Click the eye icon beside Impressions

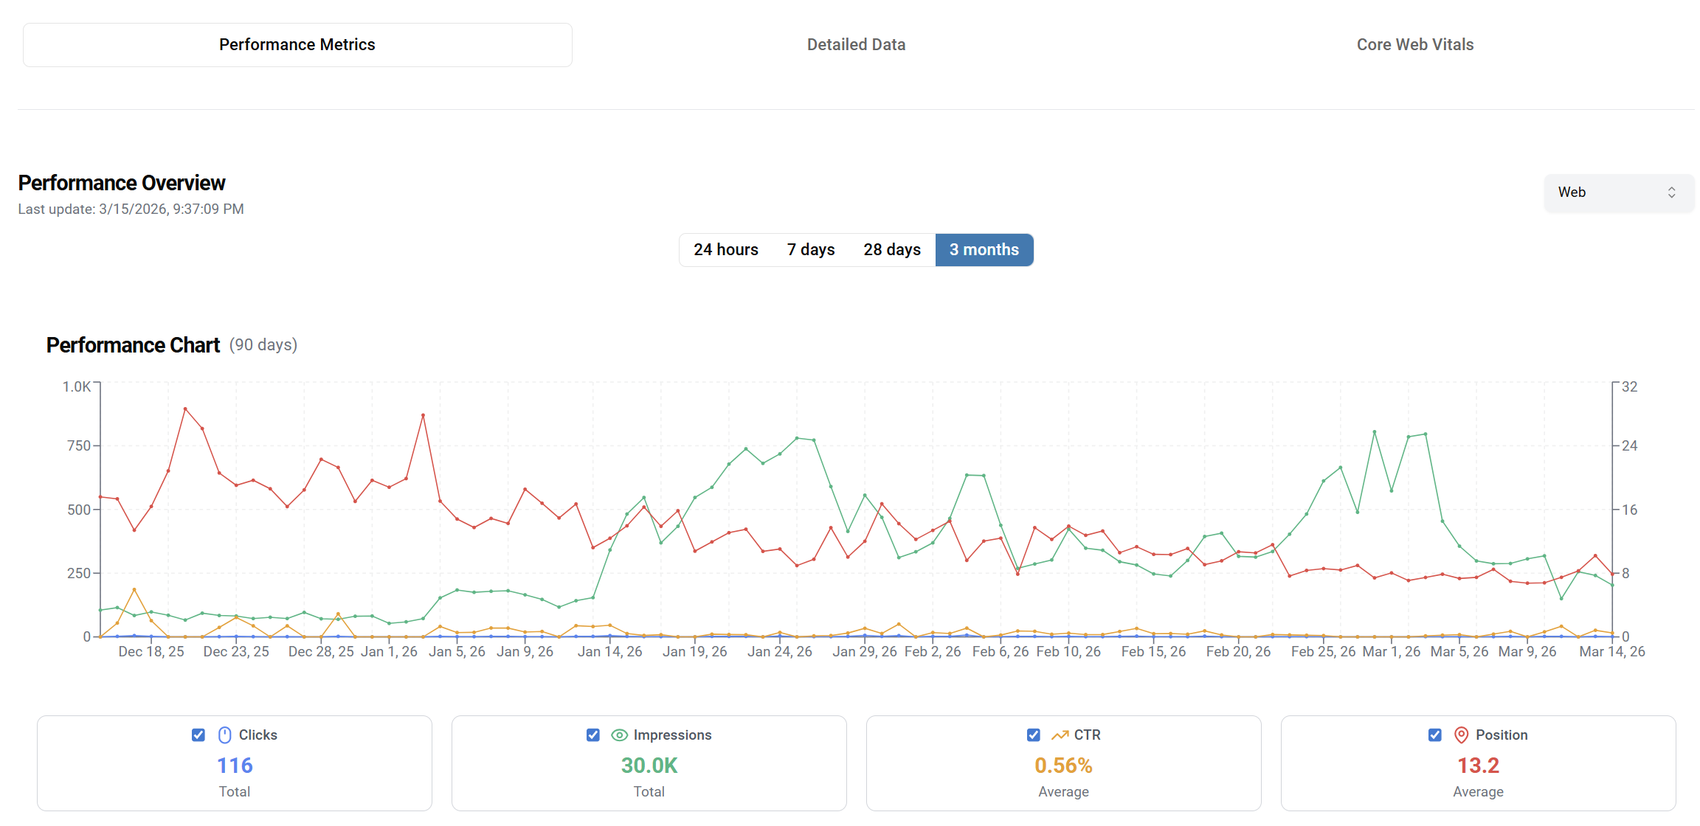click(x=619, y=735)
